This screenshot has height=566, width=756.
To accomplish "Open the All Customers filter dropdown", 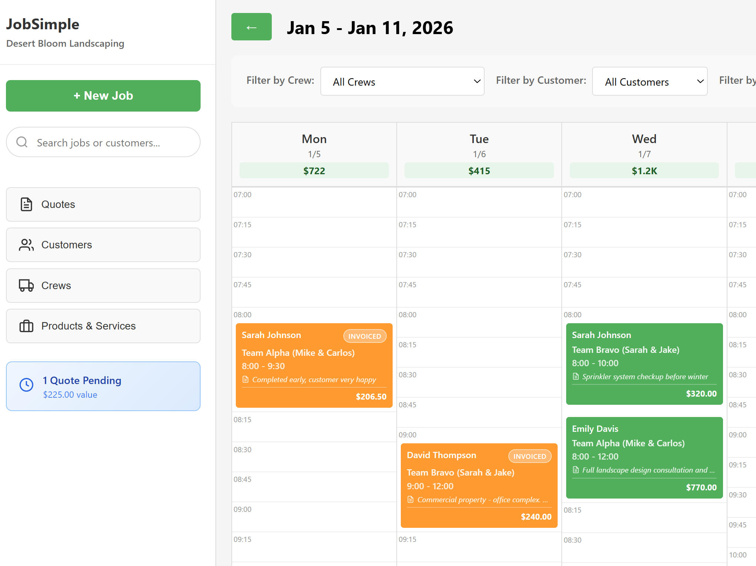I will (649, 82).
